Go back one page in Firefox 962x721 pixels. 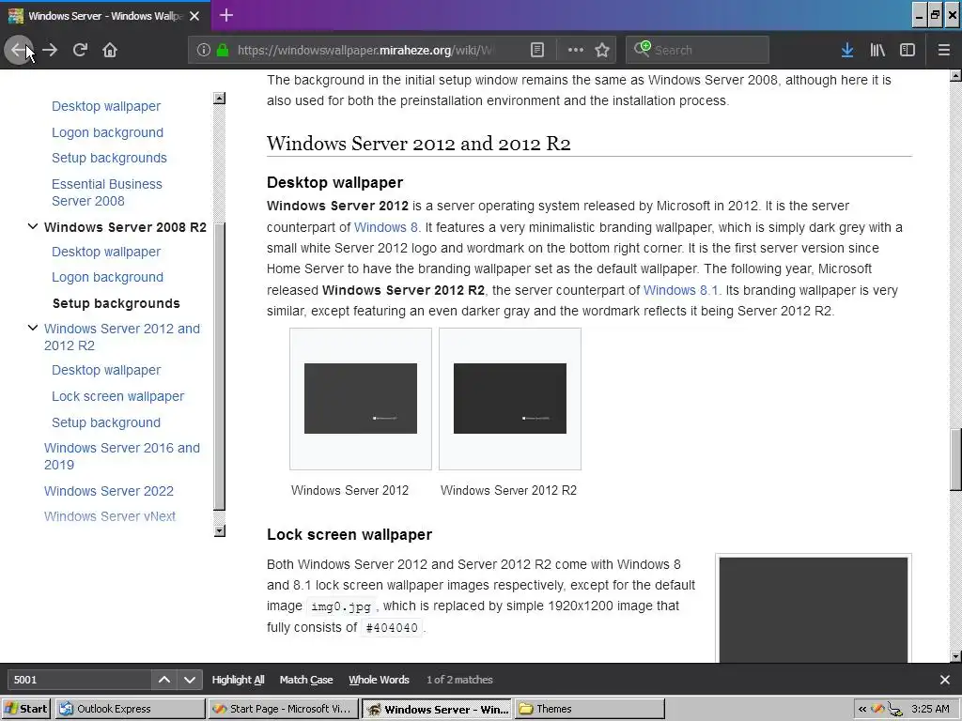click(x=18, y=50)
